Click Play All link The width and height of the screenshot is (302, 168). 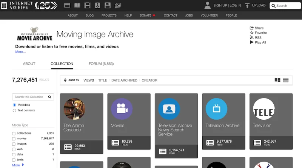click(260, 42)
